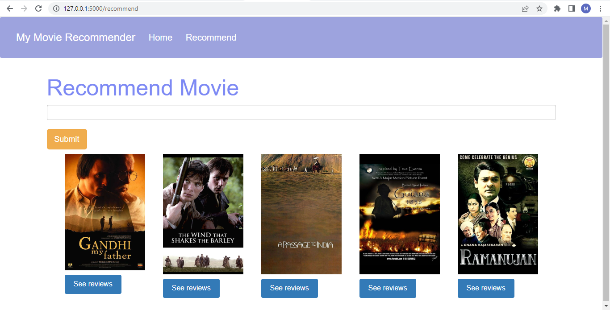See reviews for Gandhi My Father
This screenshot has width=610, height=310.
point(93,284)
